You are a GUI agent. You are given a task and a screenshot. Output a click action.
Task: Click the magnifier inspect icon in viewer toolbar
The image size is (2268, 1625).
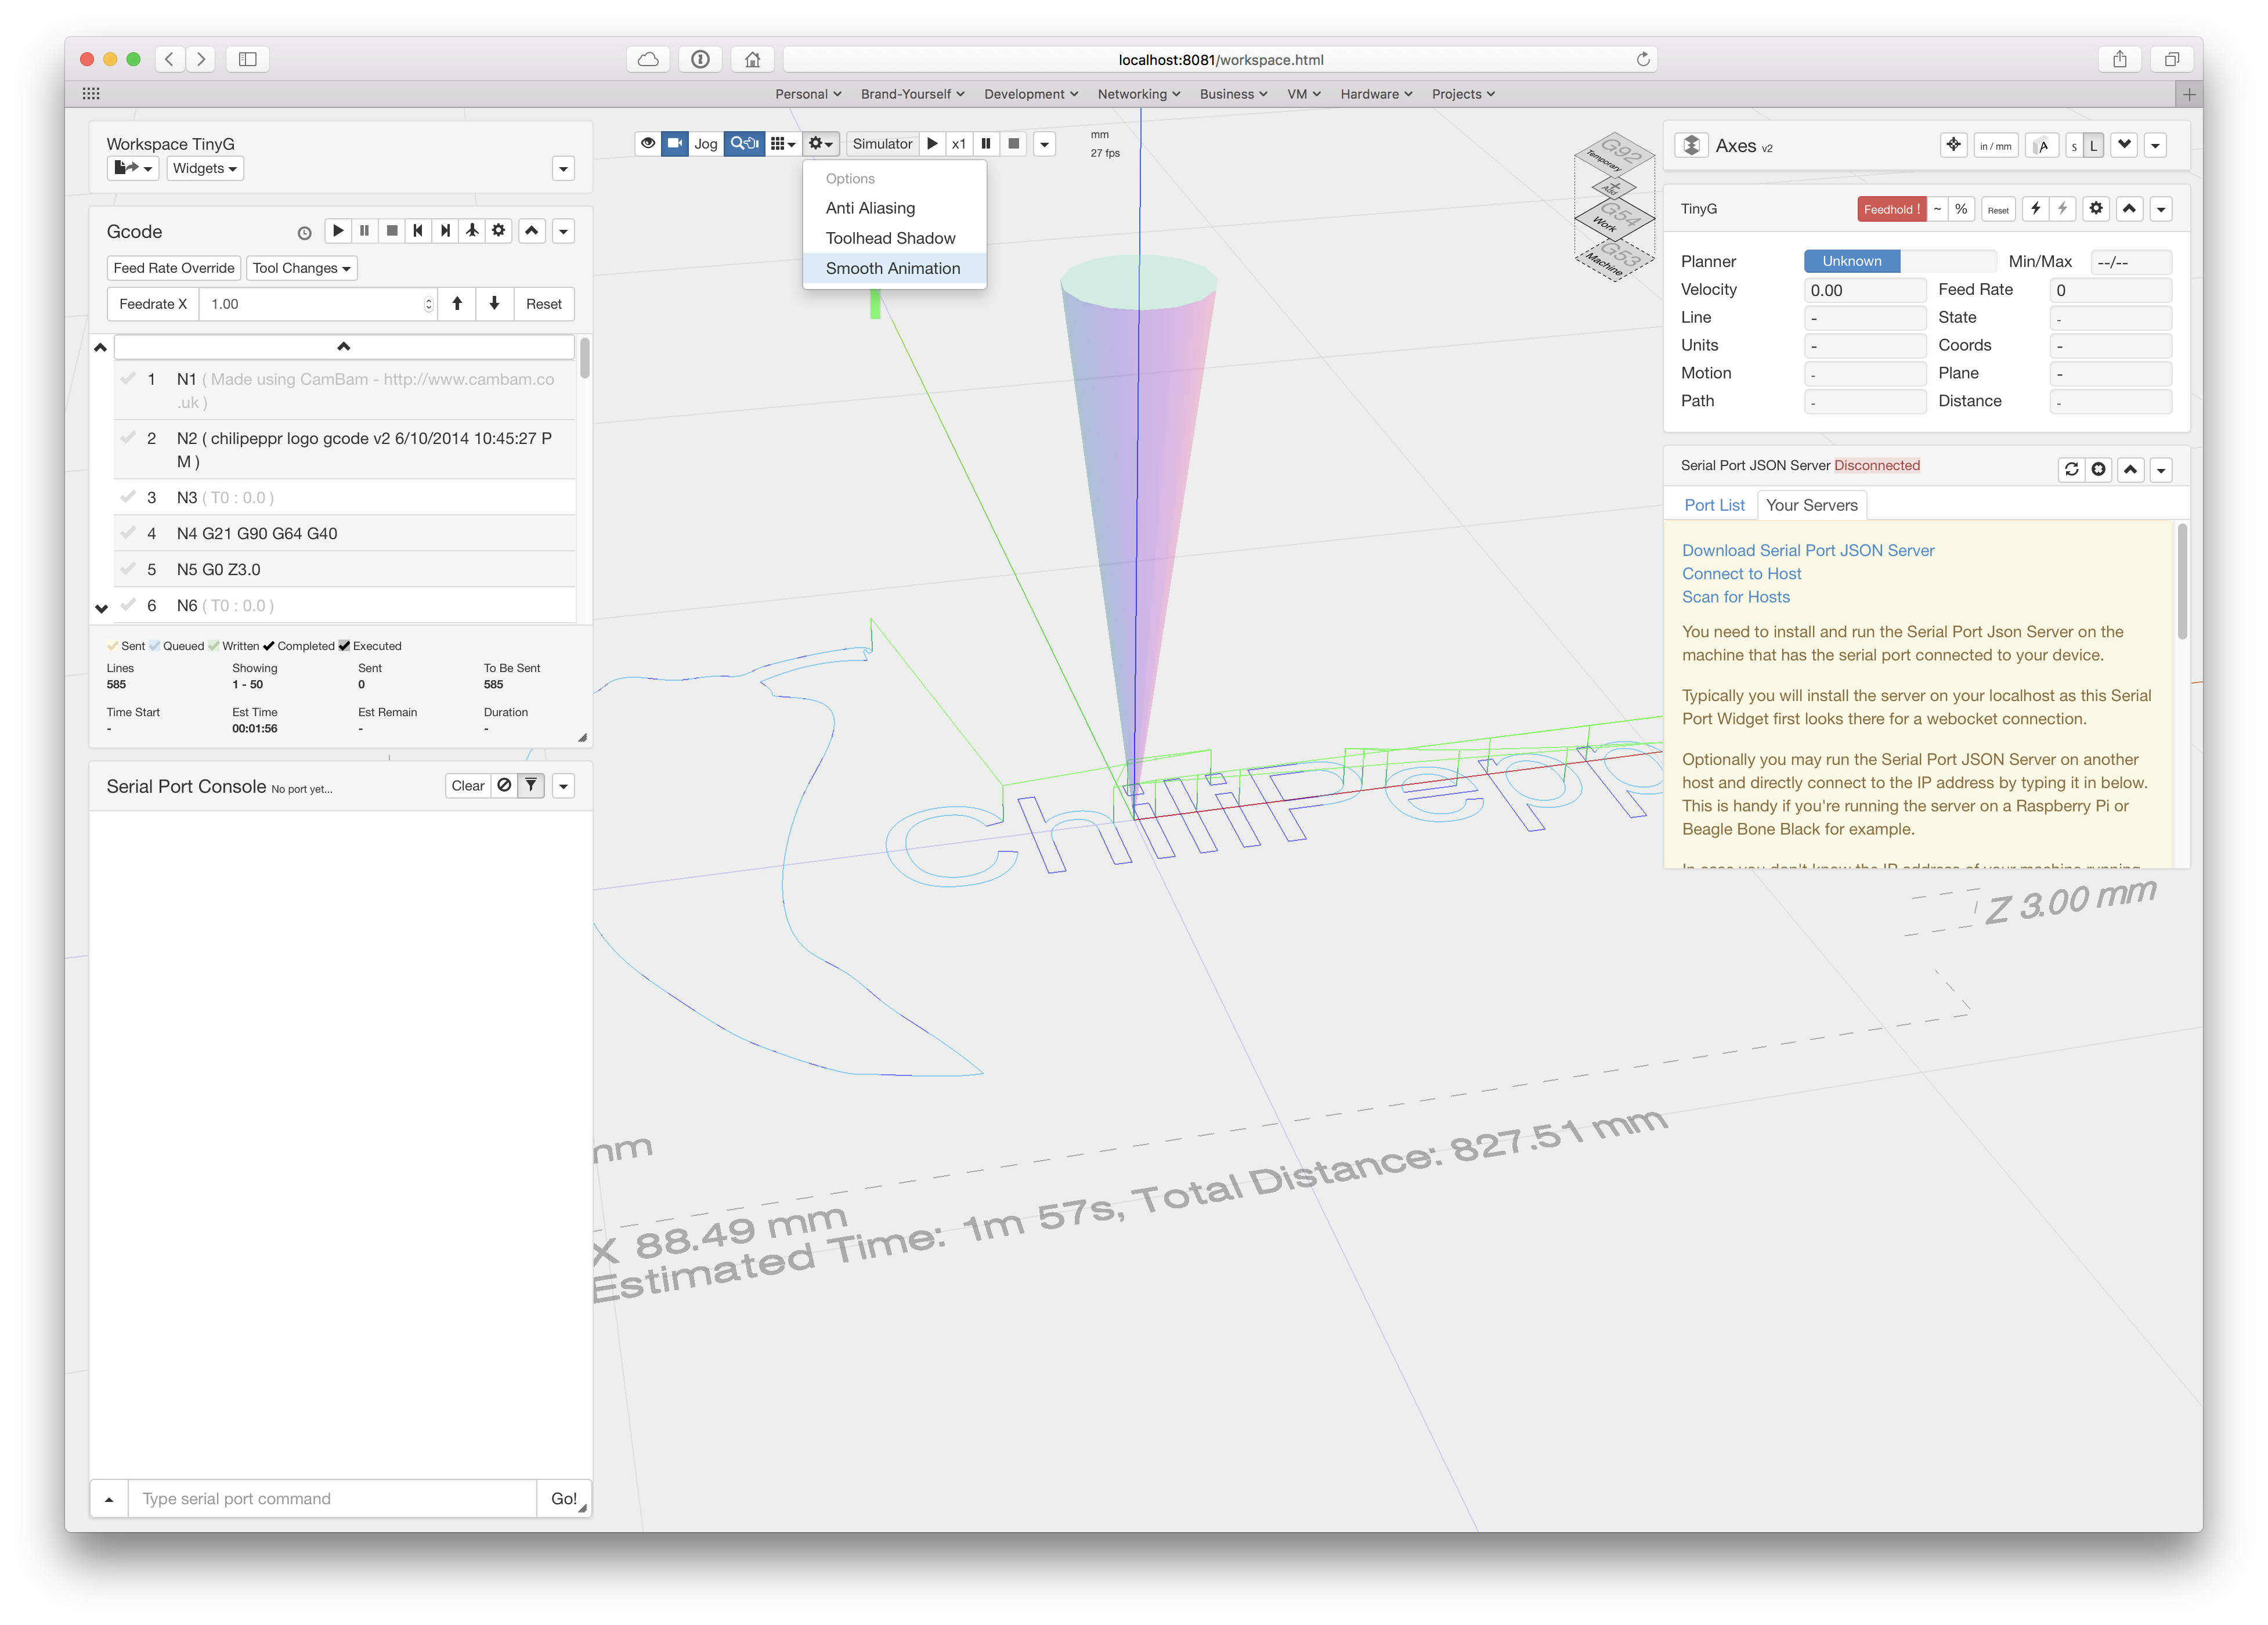pos(744,143)
